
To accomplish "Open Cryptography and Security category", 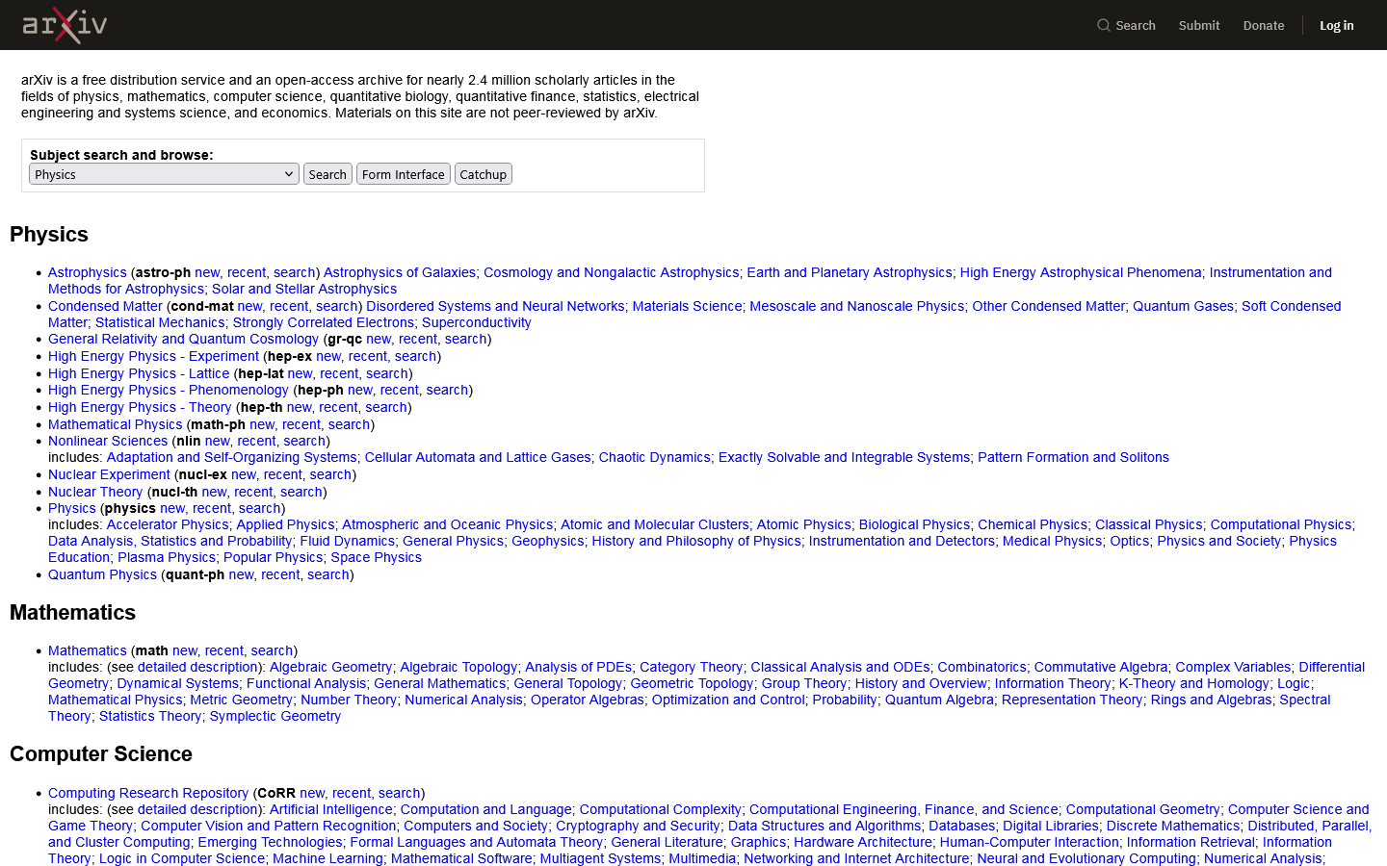I will [x=638, y=826].
